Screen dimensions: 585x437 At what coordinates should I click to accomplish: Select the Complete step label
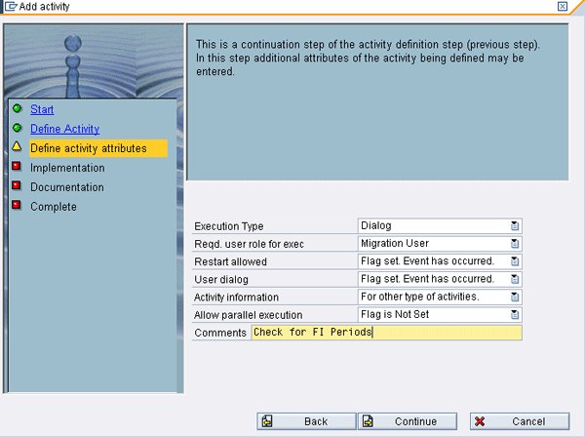54,207
